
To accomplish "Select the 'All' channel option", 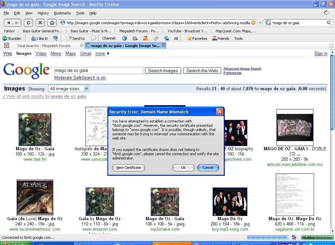I will click(176, 39).
